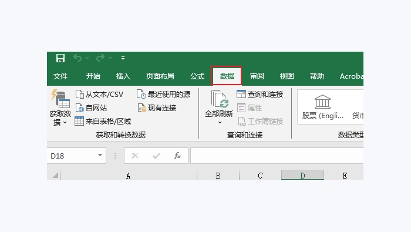Click the 工作簿链接 button
The height and width of the screenshot is (232, 411).
tap(261, 122)
